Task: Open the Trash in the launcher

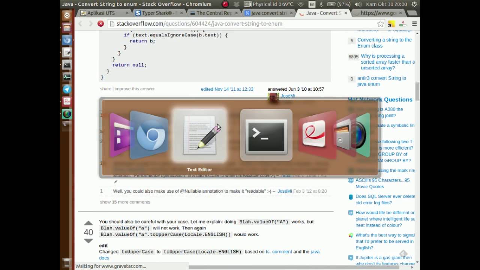Action: pyautogui.click(x=67, y=262)
